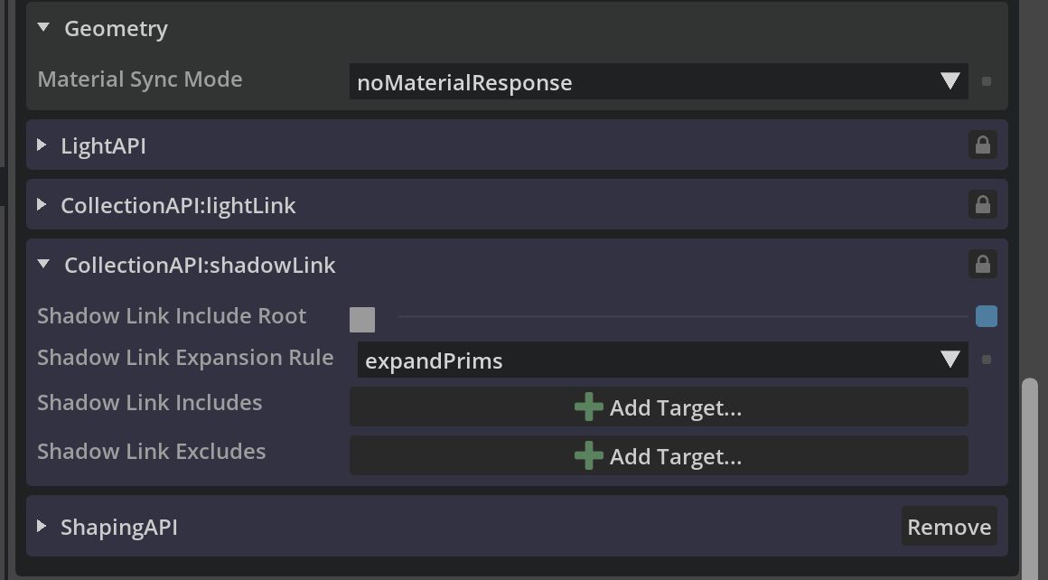Click small square beside Shadow Link Expansion Rule
1048x580 pixels.
tap(987, 360)
